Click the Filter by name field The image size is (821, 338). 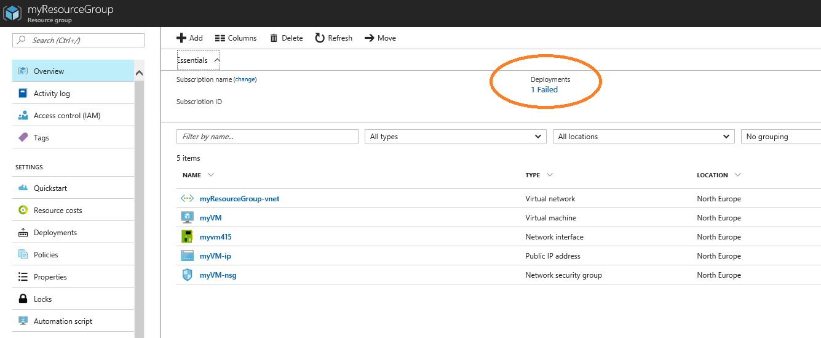(268, 137)
